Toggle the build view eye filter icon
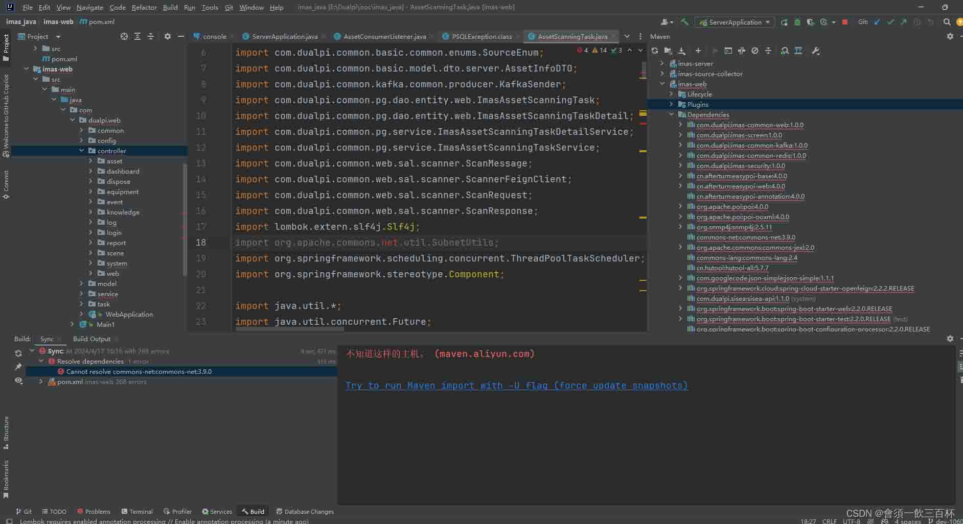The image size is (963, 524). pyautogui.click(x=18, y=380)
